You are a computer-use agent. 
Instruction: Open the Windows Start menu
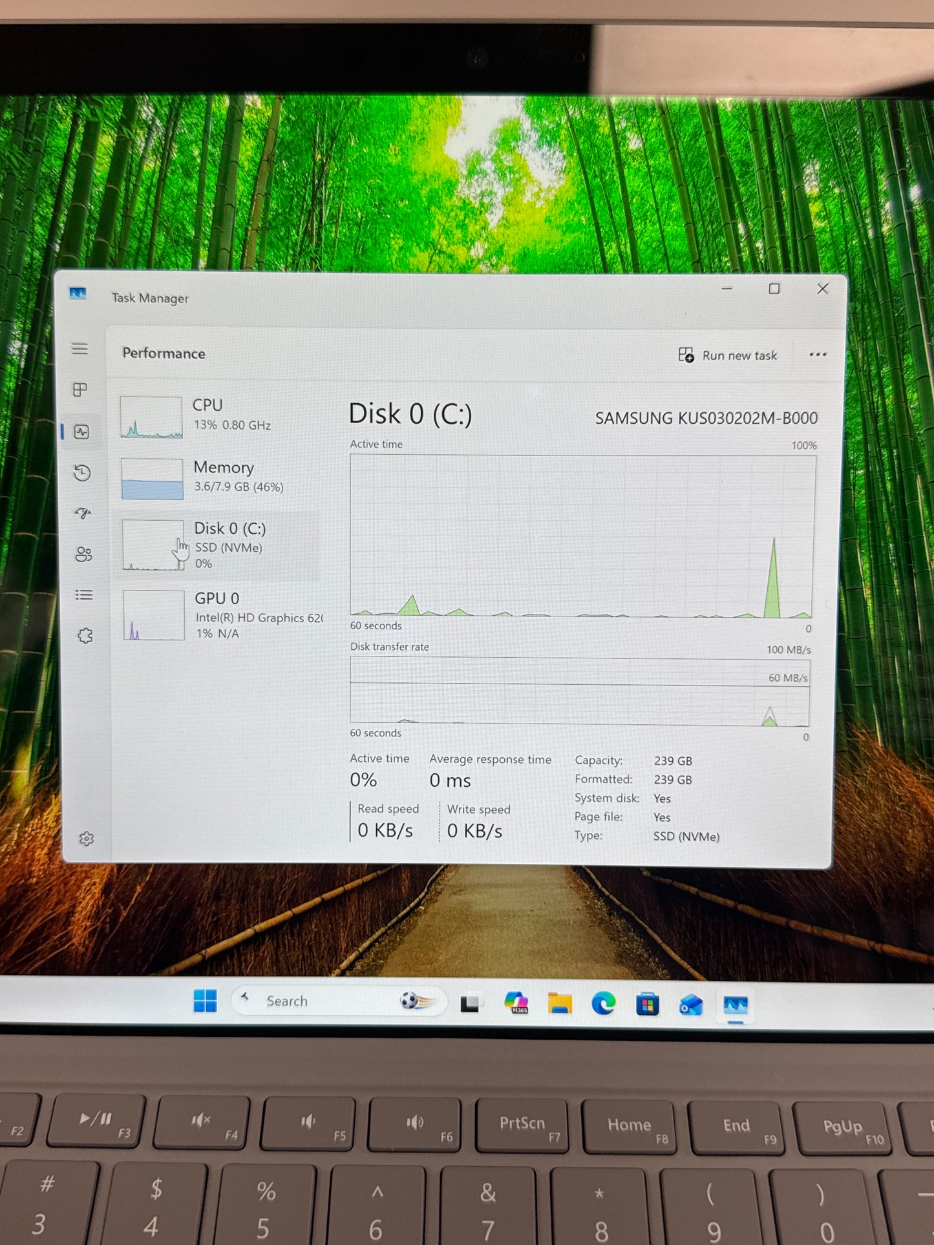coord(206,1001)
